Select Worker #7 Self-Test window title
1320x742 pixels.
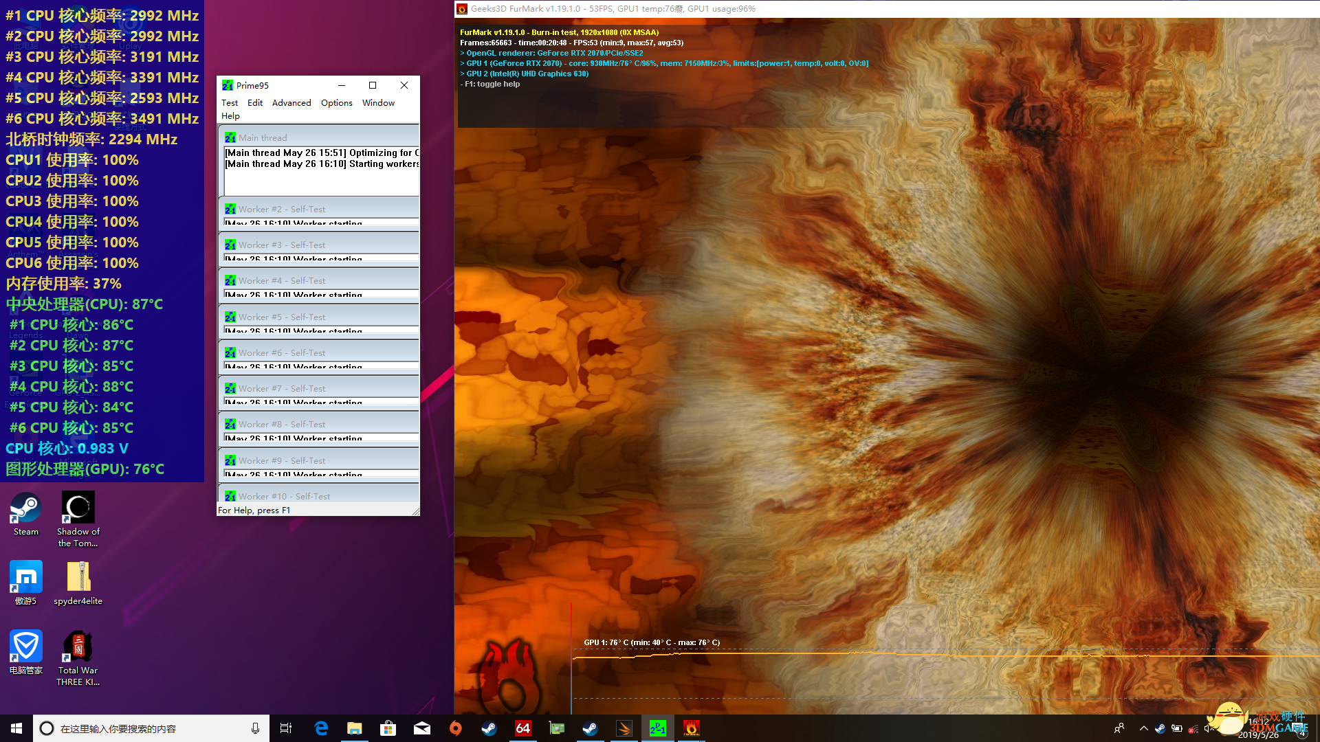pyautogui.click(x=282, y=389)
